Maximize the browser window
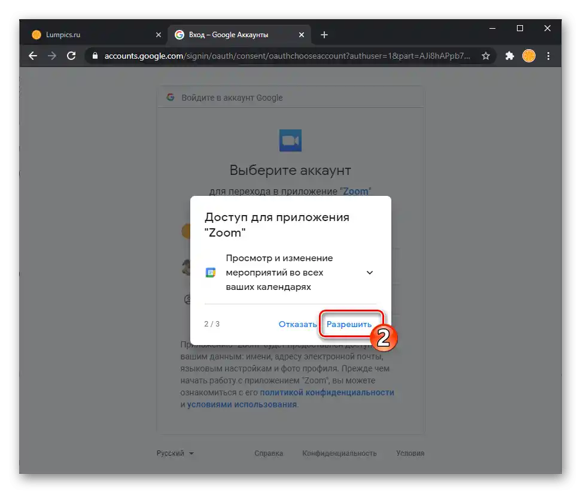 point(520,28)
